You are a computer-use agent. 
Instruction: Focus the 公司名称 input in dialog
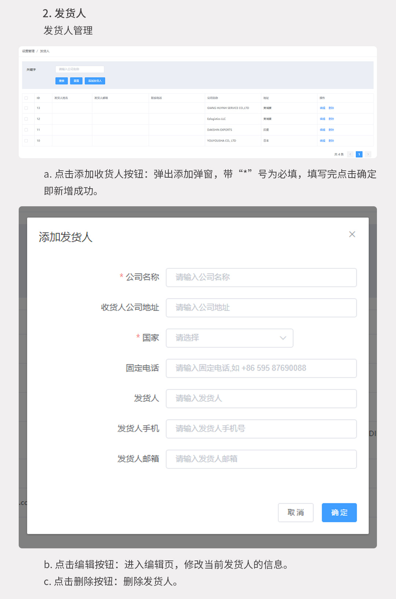click(261, 277)
